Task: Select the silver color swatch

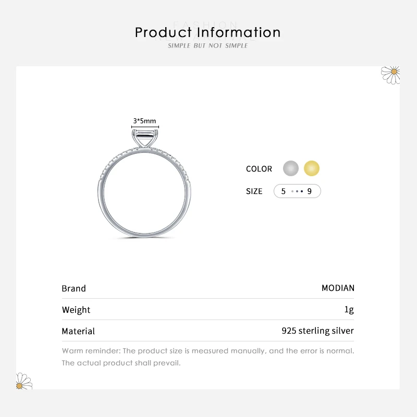Action: point(291,168)
